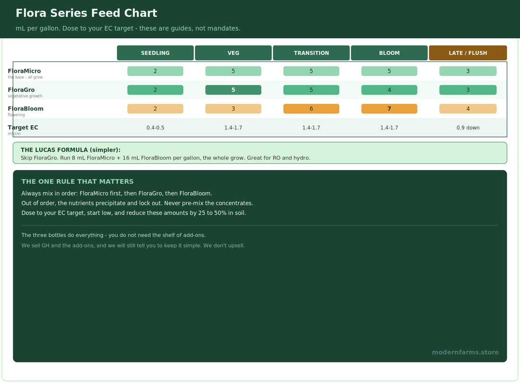
Task: Click the 'vegetative growth' subtitle
Action: coord(25,96)
